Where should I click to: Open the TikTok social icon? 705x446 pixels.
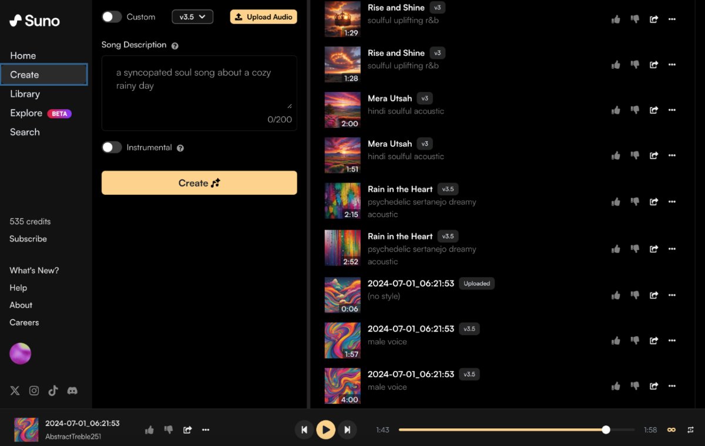tap(53, 391)
